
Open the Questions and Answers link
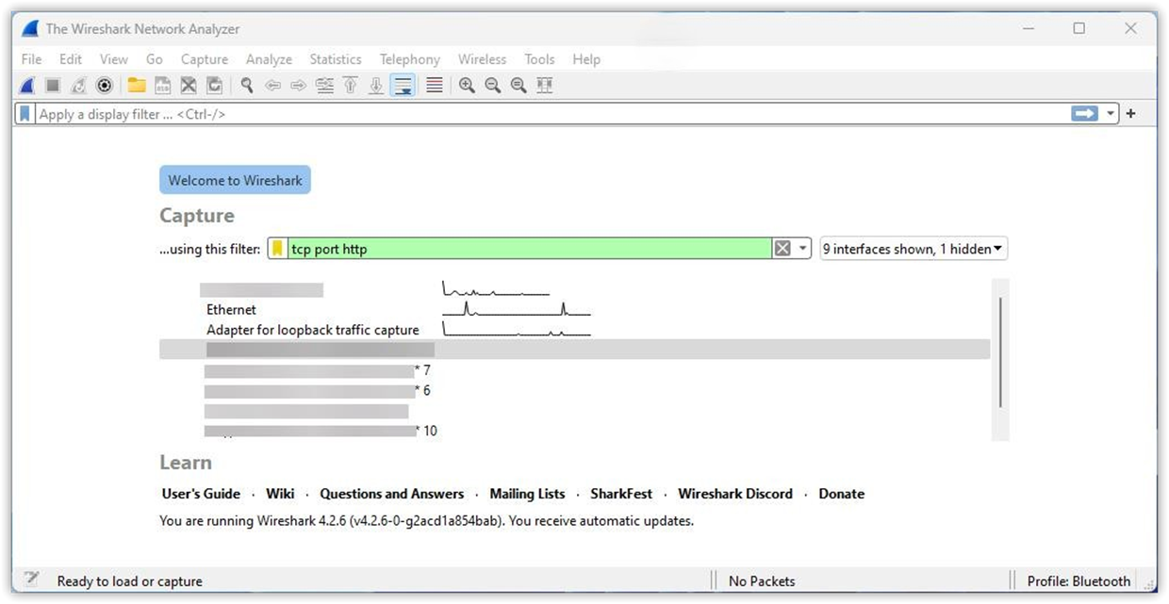[392, 494]
